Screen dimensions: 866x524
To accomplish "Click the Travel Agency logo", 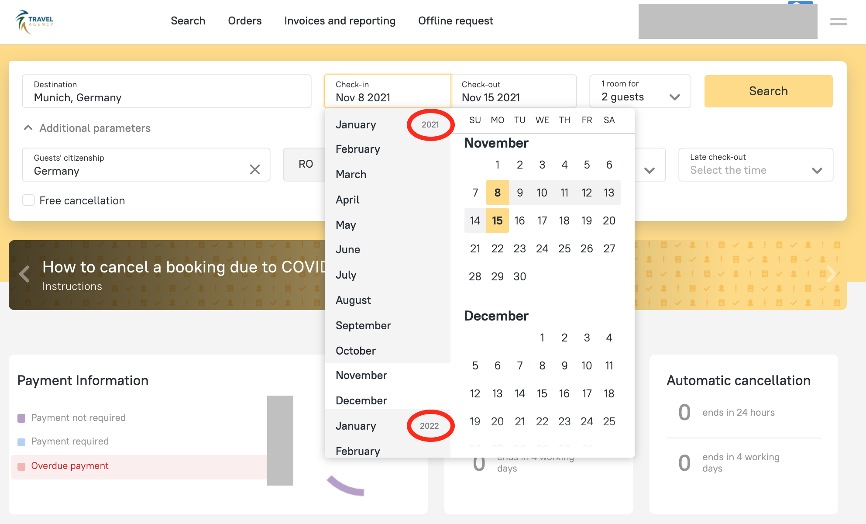I will point(34,21).
